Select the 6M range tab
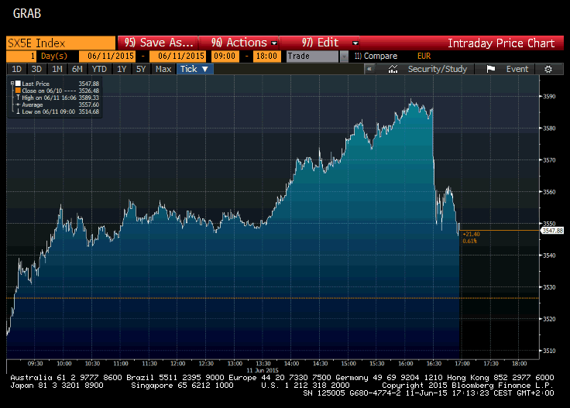 coord(77,69)
